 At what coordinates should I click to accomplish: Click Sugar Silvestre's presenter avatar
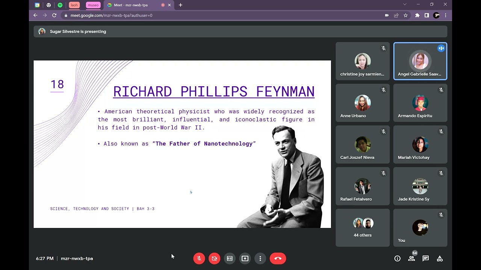42,31
